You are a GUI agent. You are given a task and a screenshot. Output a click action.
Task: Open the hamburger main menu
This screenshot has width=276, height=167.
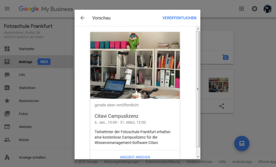[7, 9]
